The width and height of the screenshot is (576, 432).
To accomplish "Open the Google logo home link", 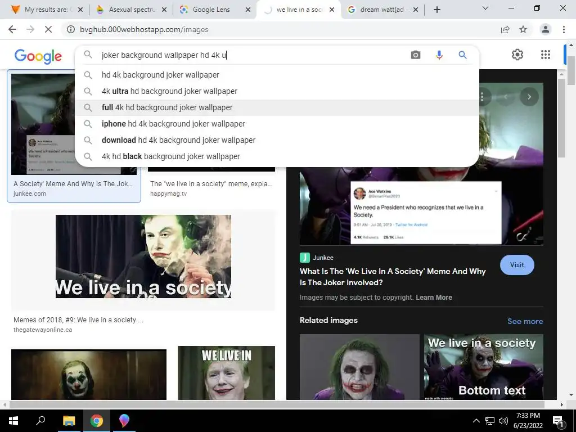I will click(38, 56).
